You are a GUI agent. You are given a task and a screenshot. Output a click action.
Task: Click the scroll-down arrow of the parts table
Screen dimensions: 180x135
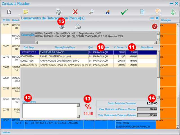pos(158,97)
